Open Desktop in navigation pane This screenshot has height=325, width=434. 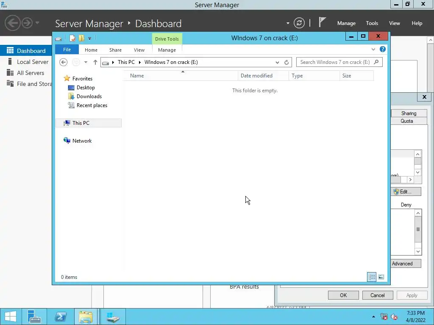pos(86,87)
